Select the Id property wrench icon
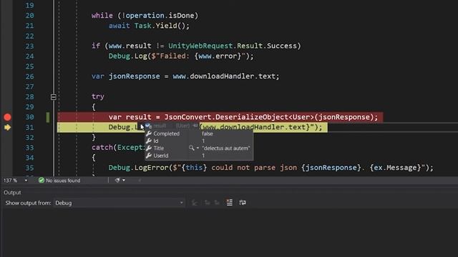Viewport: 458px width, 257px height. [149, 141]
